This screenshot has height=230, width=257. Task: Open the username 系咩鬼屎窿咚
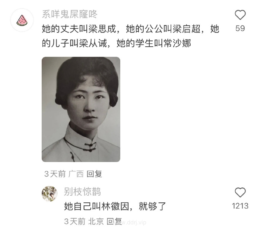point(70,14)
